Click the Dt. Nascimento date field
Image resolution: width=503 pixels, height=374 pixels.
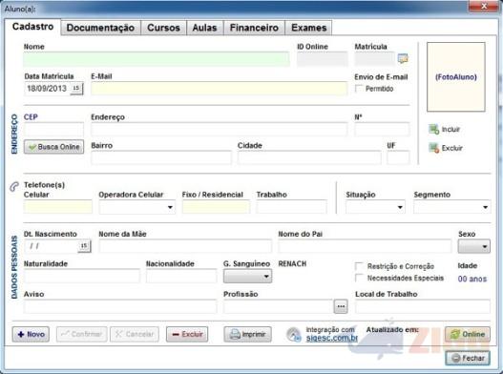coord(51,246)
